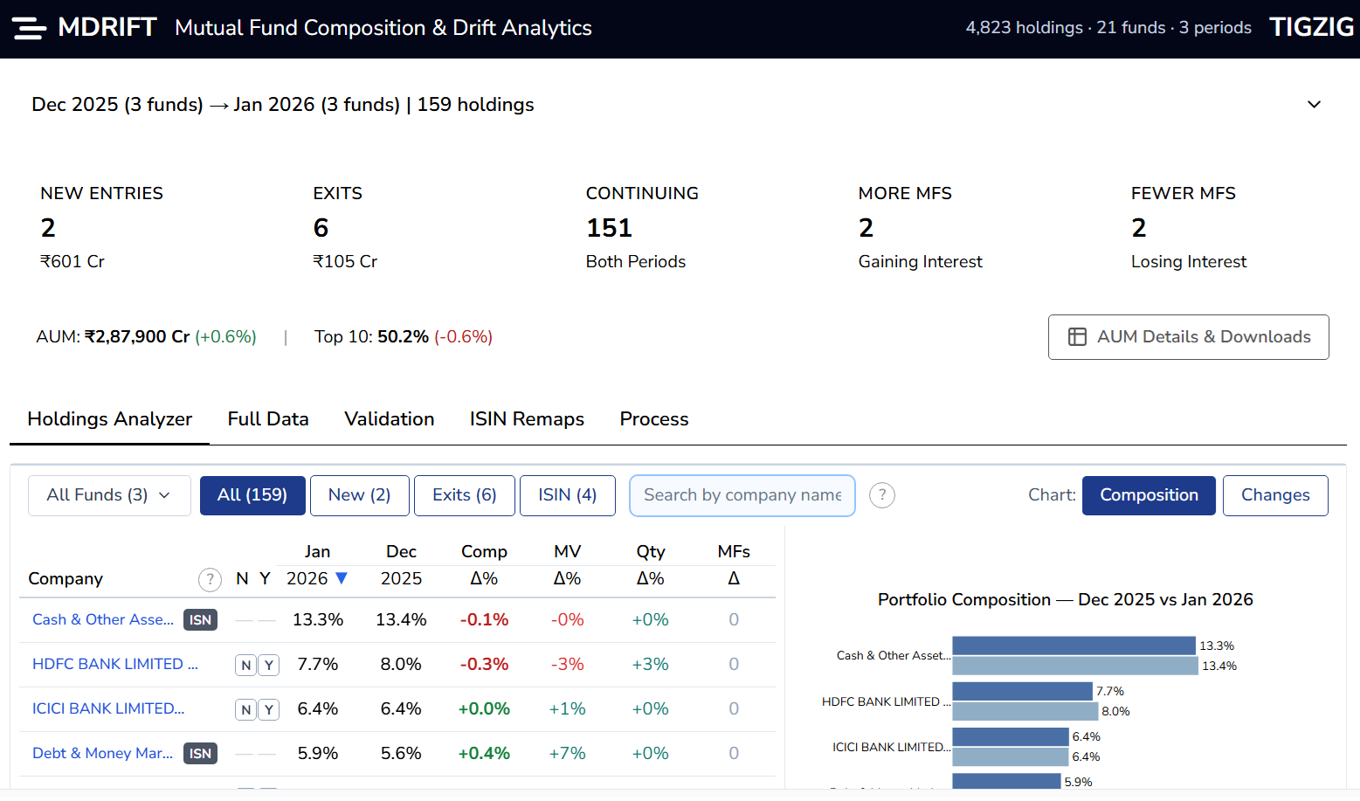Show Exits (6) holdings filter

[464, 495]
